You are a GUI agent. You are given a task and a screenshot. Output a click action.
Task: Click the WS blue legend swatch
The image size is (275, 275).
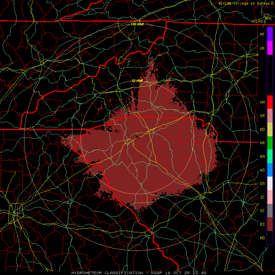[270, 170]
